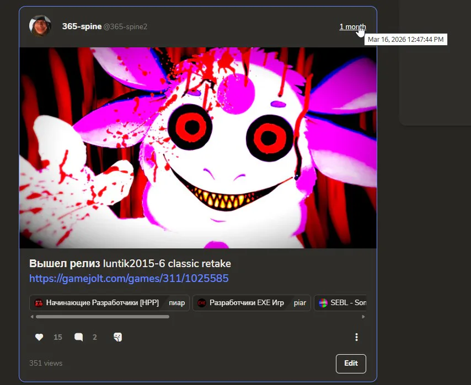Screen dimensions: 471x385
Task: Edit the post with the Edit button
Action: pyautogui.click(x=351, y=364)
